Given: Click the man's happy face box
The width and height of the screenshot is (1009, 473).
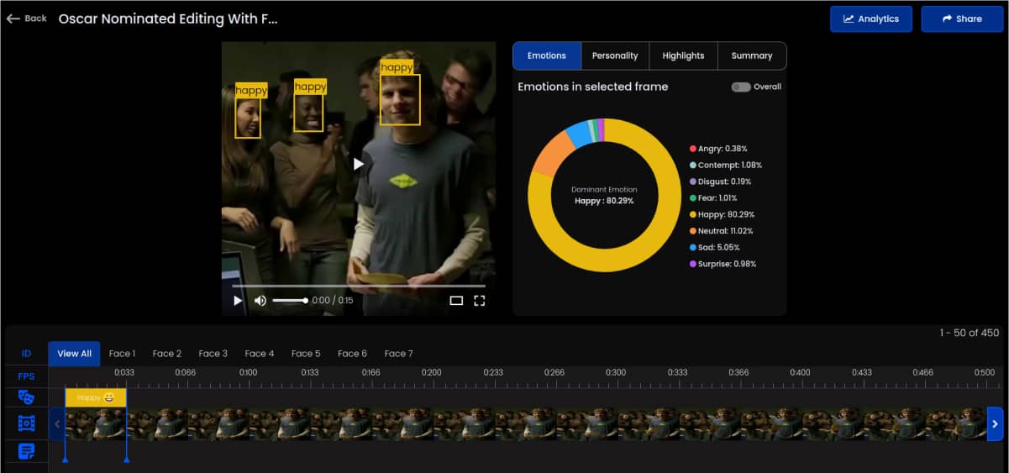Looking at the screenshot, I should tap(400, 100).
